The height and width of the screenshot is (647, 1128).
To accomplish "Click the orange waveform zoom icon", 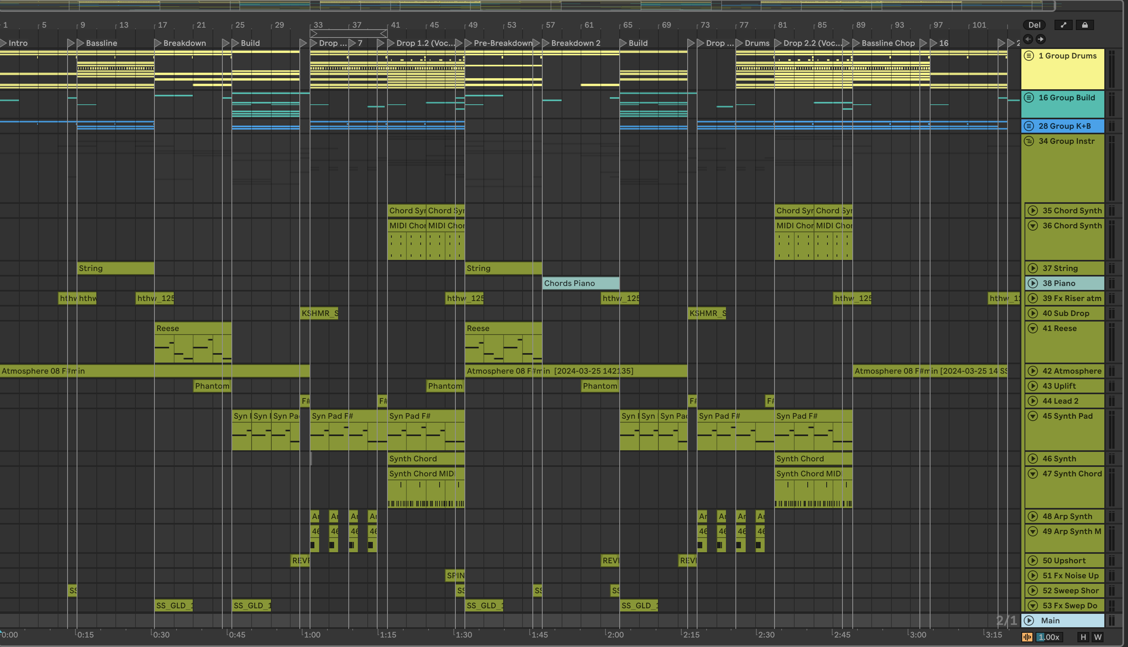I will click(1027, 637).
